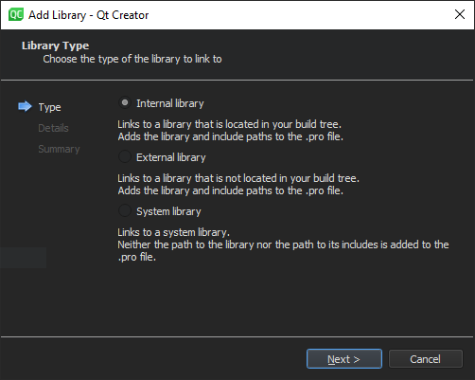Click 'Choose the type of the library' subtitle
This screenshot has height=380, width=475.
pyautogui.click(x=132, y=59)
